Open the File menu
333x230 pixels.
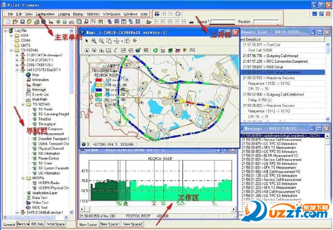(10, 14)
